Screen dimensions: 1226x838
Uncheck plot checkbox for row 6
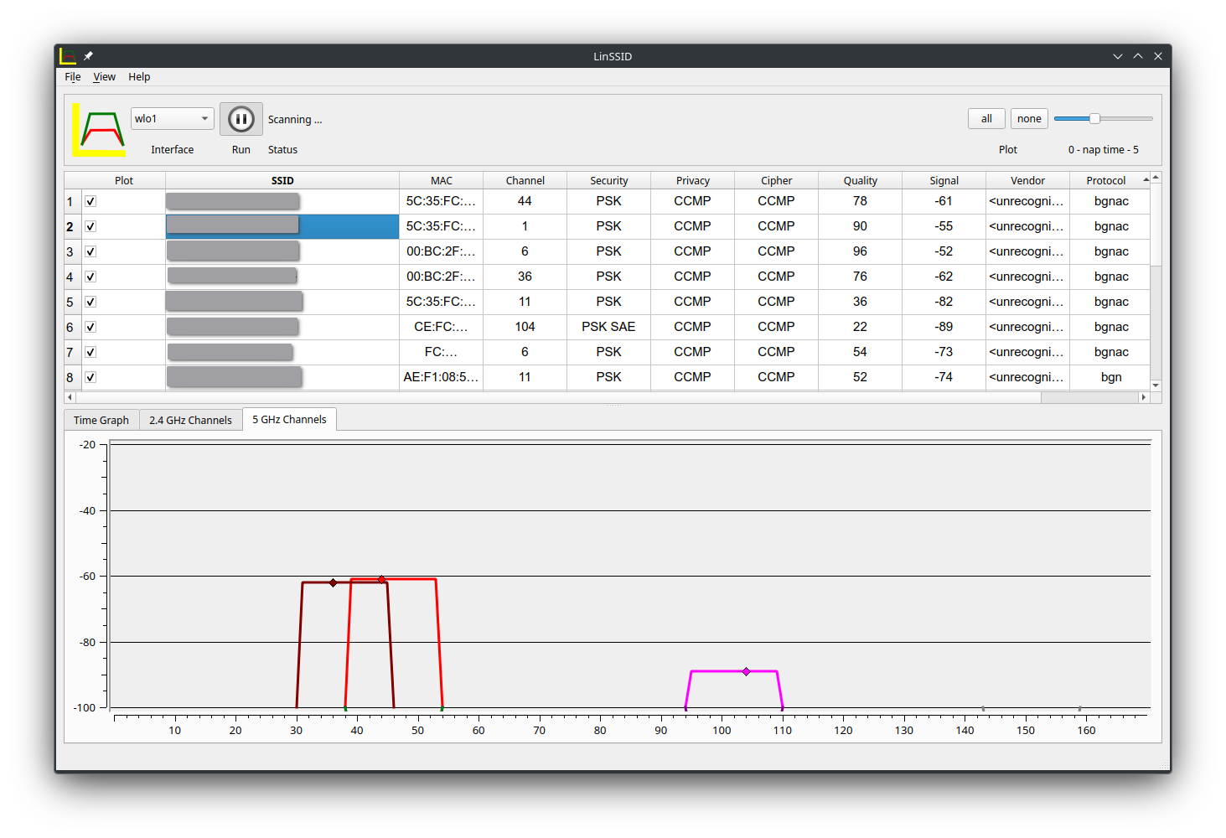[91, 327]
